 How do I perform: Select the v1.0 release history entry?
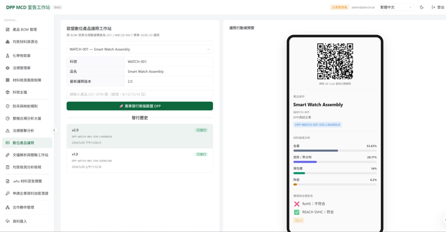click(140, 160)
